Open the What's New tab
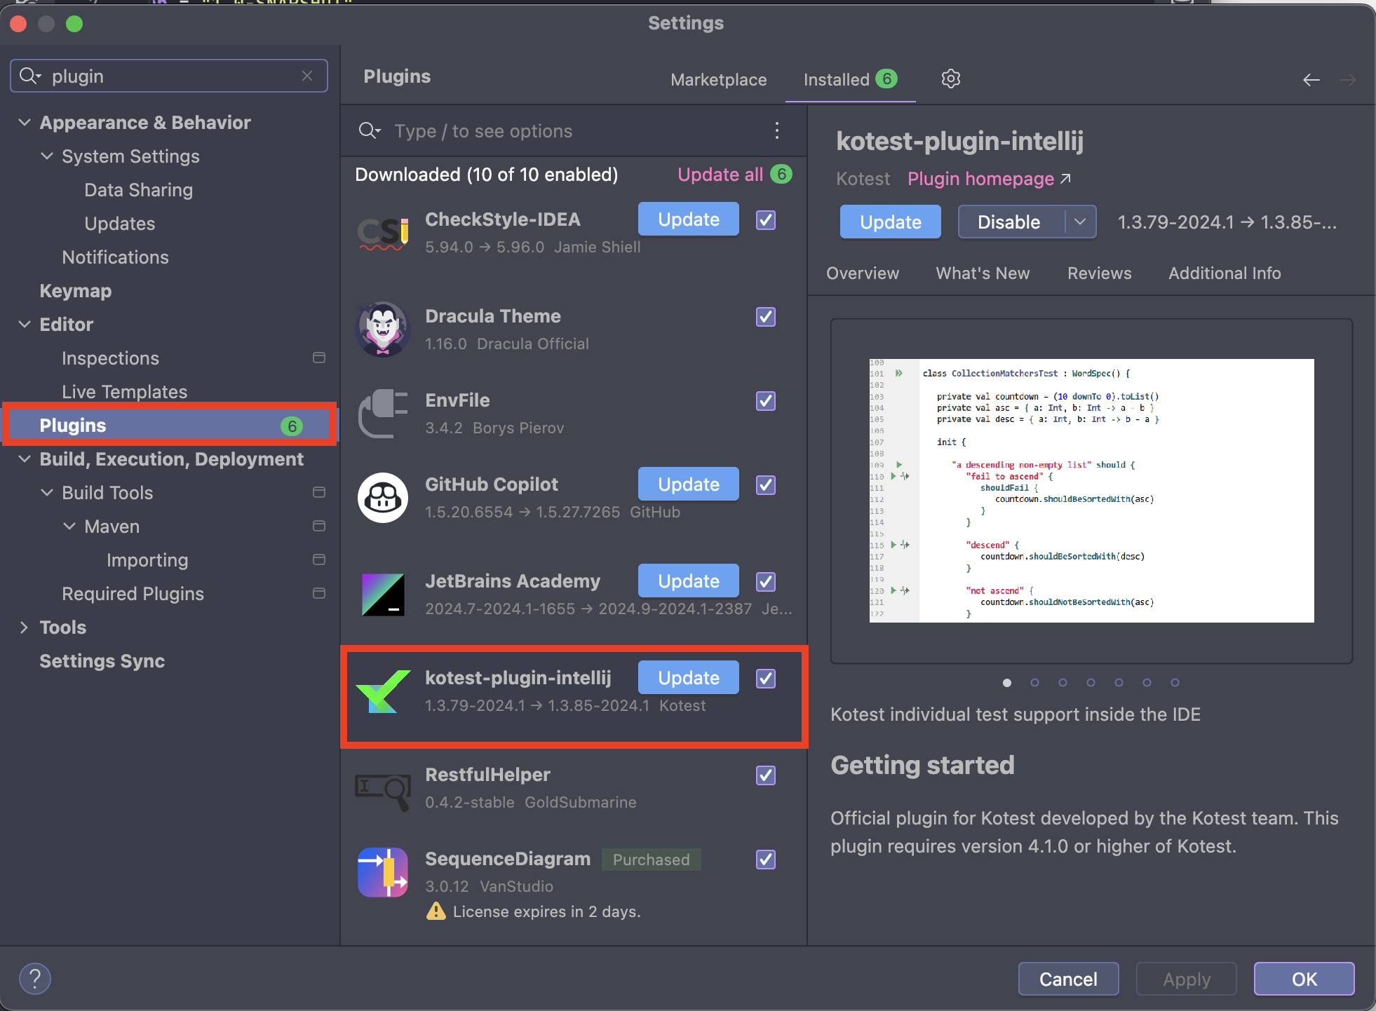The width and height of the screenshot is (1376, 1011). (982, 273)
